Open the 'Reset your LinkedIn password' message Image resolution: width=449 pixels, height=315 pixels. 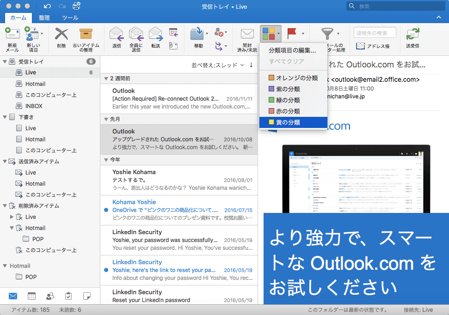click(x=179, y=296)
